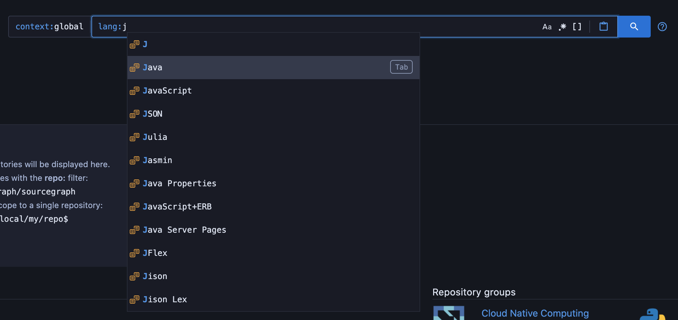The height and width of the screenshot is (320, 678).
Task: Select the Java language suggestion
Action: [x=274, y=68]
